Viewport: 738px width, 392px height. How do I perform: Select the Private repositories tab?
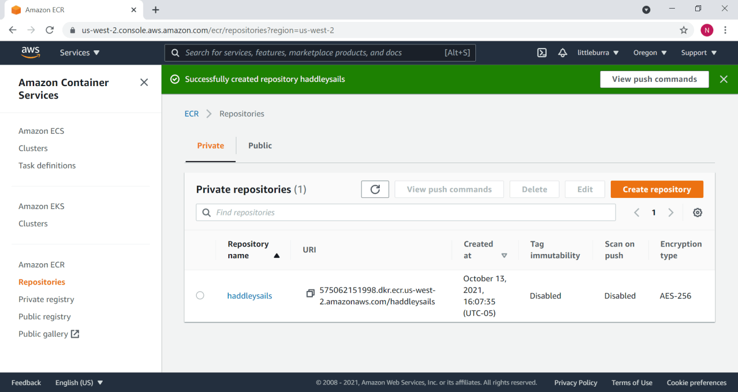211,145
